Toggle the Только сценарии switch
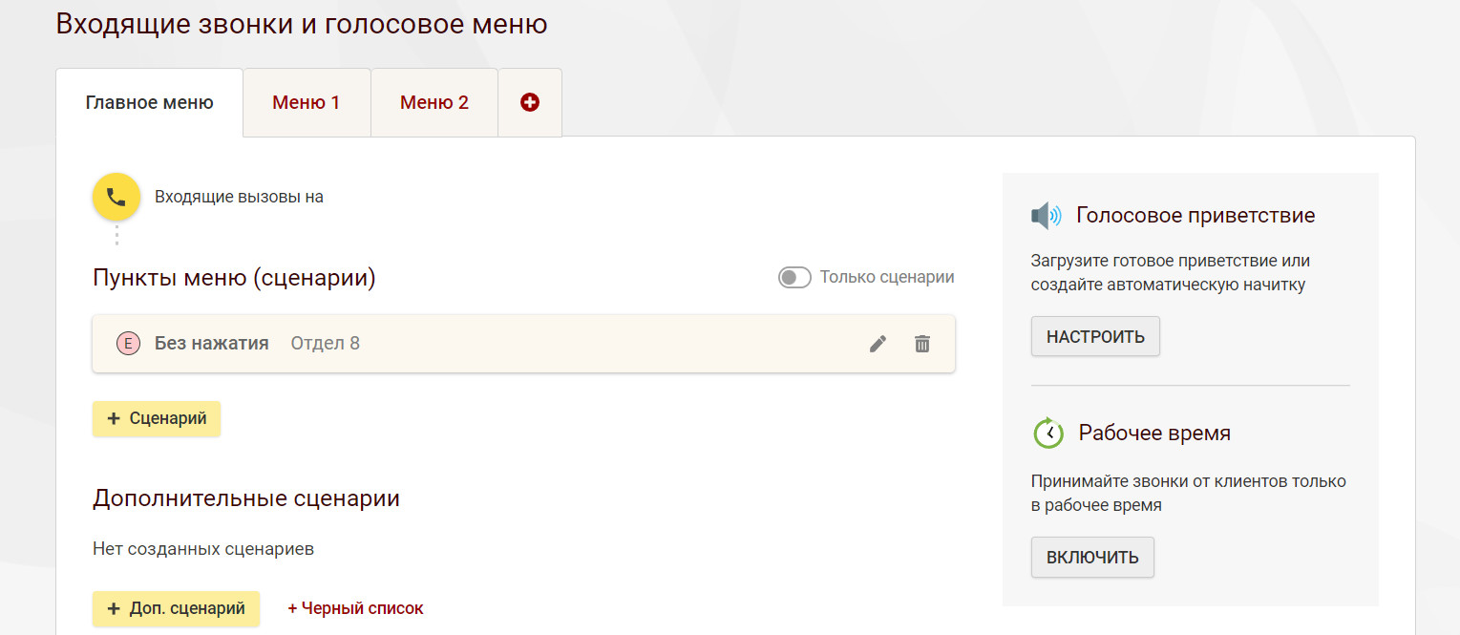 click(x=794, y=278)
